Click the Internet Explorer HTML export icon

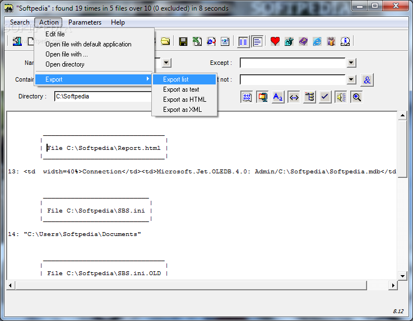211,41
